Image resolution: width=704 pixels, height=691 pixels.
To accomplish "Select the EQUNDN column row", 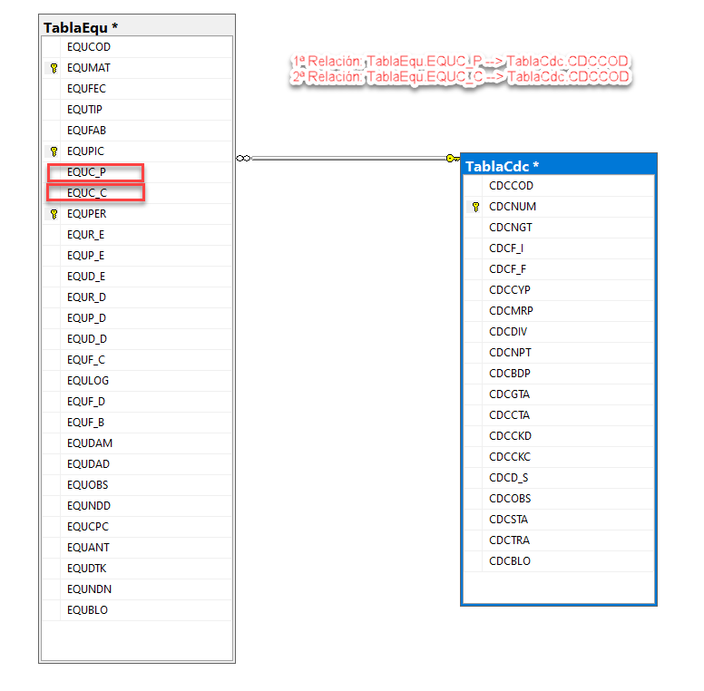I will (137, 589).
